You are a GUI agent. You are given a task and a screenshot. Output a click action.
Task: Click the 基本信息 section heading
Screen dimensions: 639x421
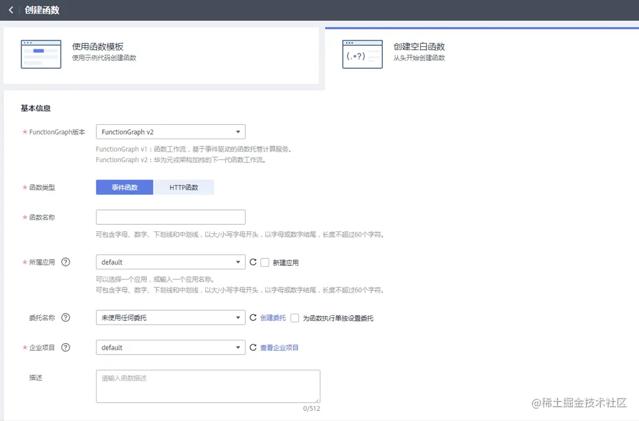[x=36, y=108]
